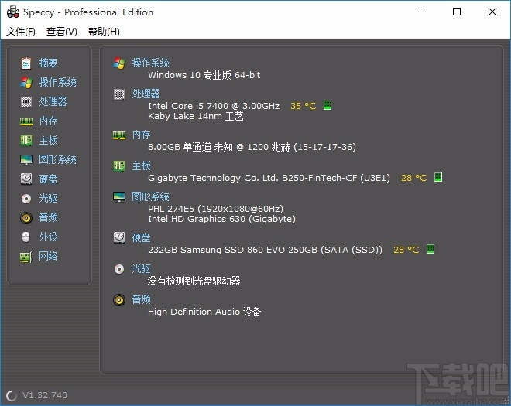Screen dimensions: 511x406
Task: Click the 处理器 chip icon in sidebar
Action: (x=26, y=101)
